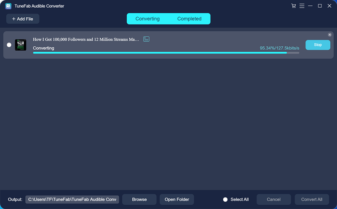The image size is (337, 209).
Task: Click the Convert All button
Action: point(312,199)
